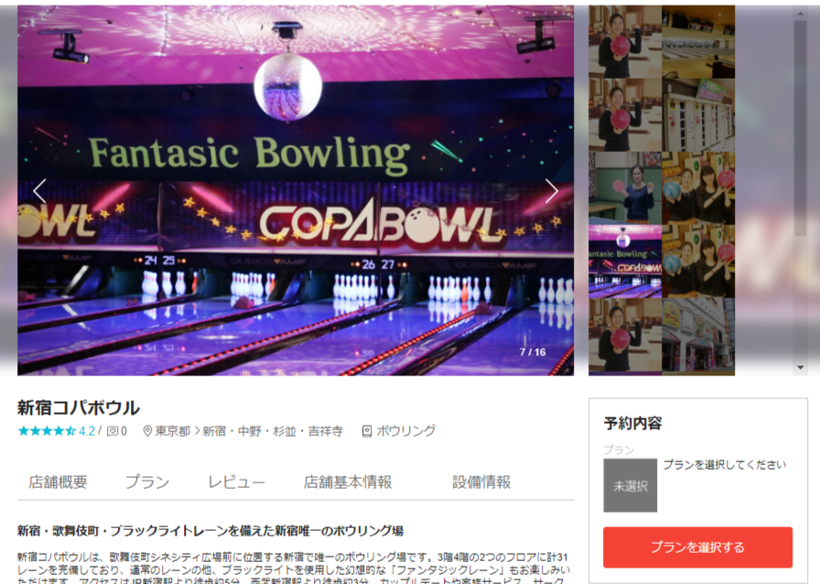
Task: Advance to next photo with right arrow
Action: tap(552, 191)
